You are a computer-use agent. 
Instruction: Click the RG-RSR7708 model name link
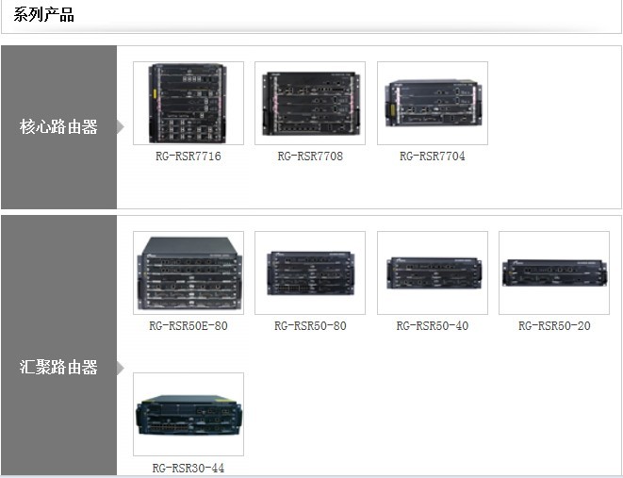pos(310,157)
